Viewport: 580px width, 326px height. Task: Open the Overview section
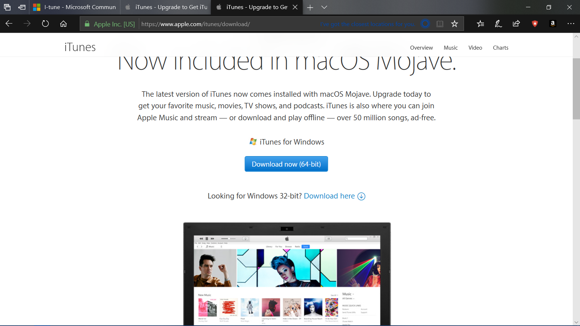click(421, 48)
